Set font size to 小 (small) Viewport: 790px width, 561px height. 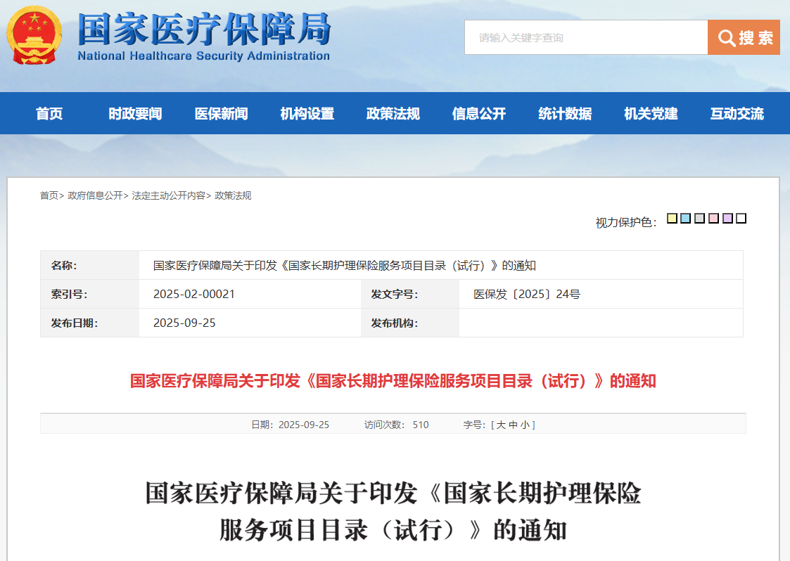525,425
